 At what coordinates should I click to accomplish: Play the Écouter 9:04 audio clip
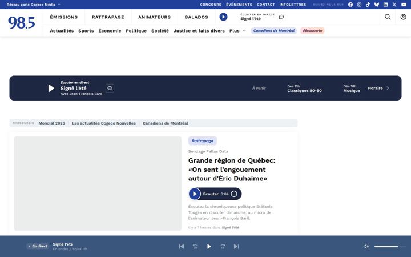(195, 194)
